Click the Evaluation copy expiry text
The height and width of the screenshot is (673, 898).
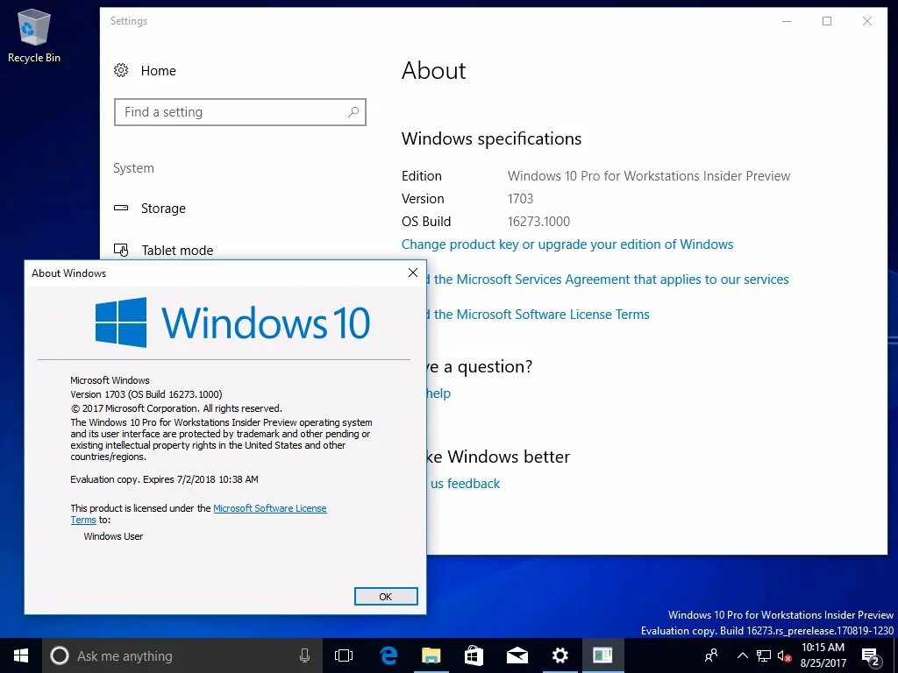tap(164, 479)
